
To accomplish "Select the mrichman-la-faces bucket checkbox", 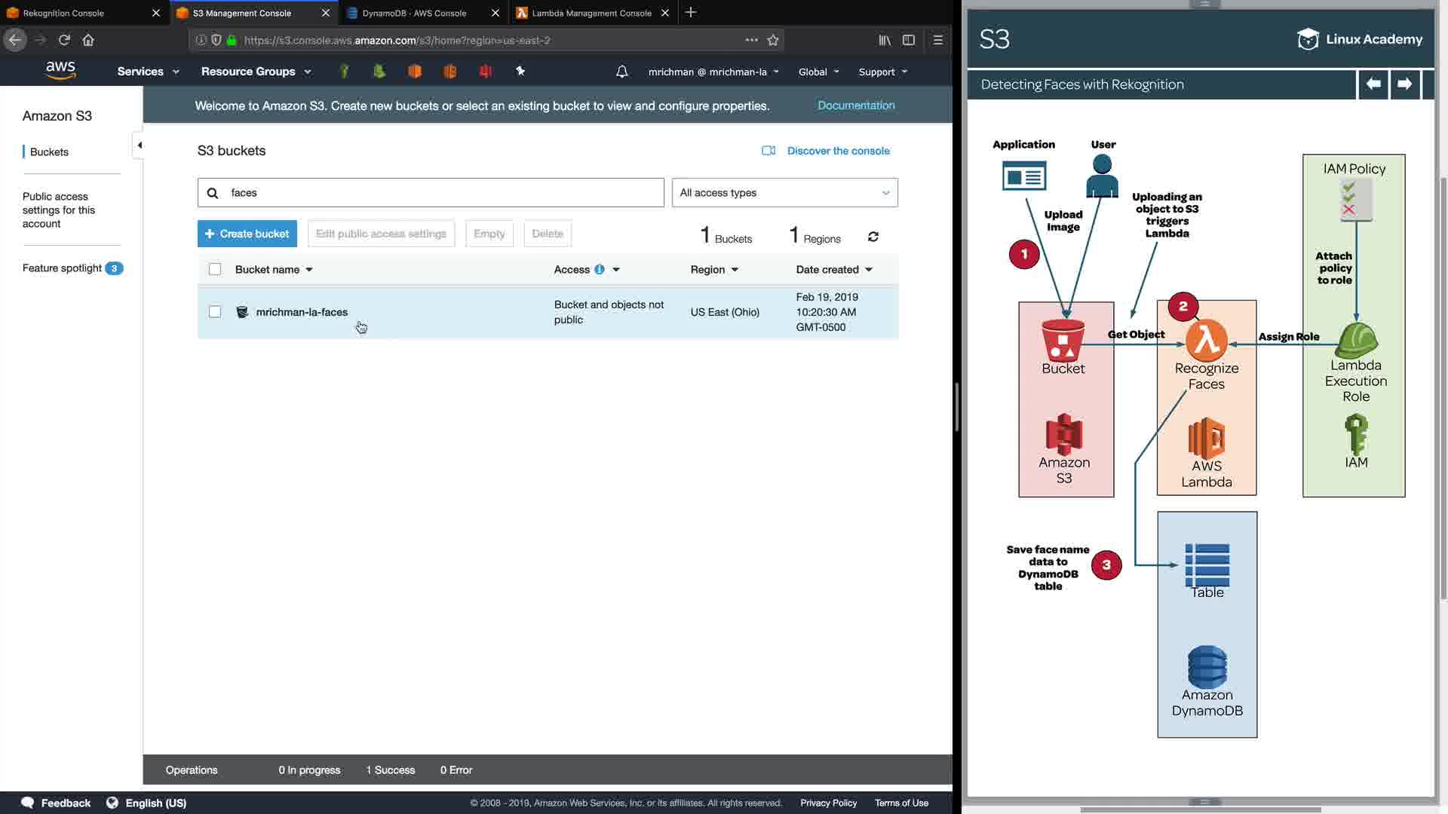I will pyautogui.click(x=215, y=311).
